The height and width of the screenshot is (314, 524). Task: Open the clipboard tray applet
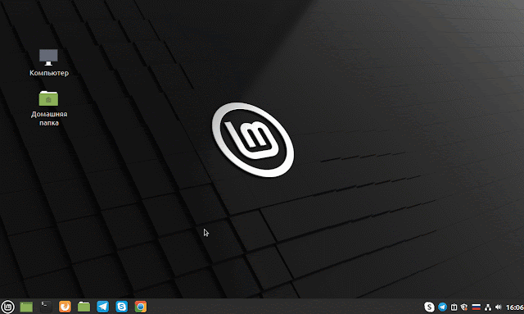tap(454, 307)
